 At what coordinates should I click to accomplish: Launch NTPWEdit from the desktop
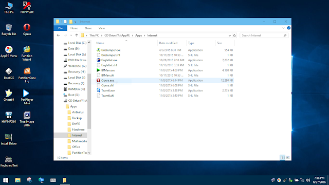tap(27, 8)
